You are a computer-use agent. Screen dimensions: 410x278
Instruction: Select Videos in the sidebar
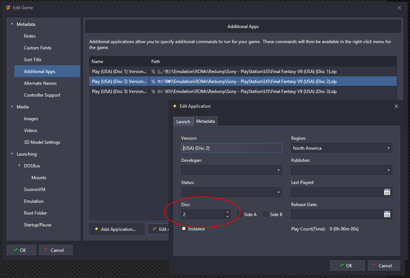pyautogui.click(x=31, y=131)
